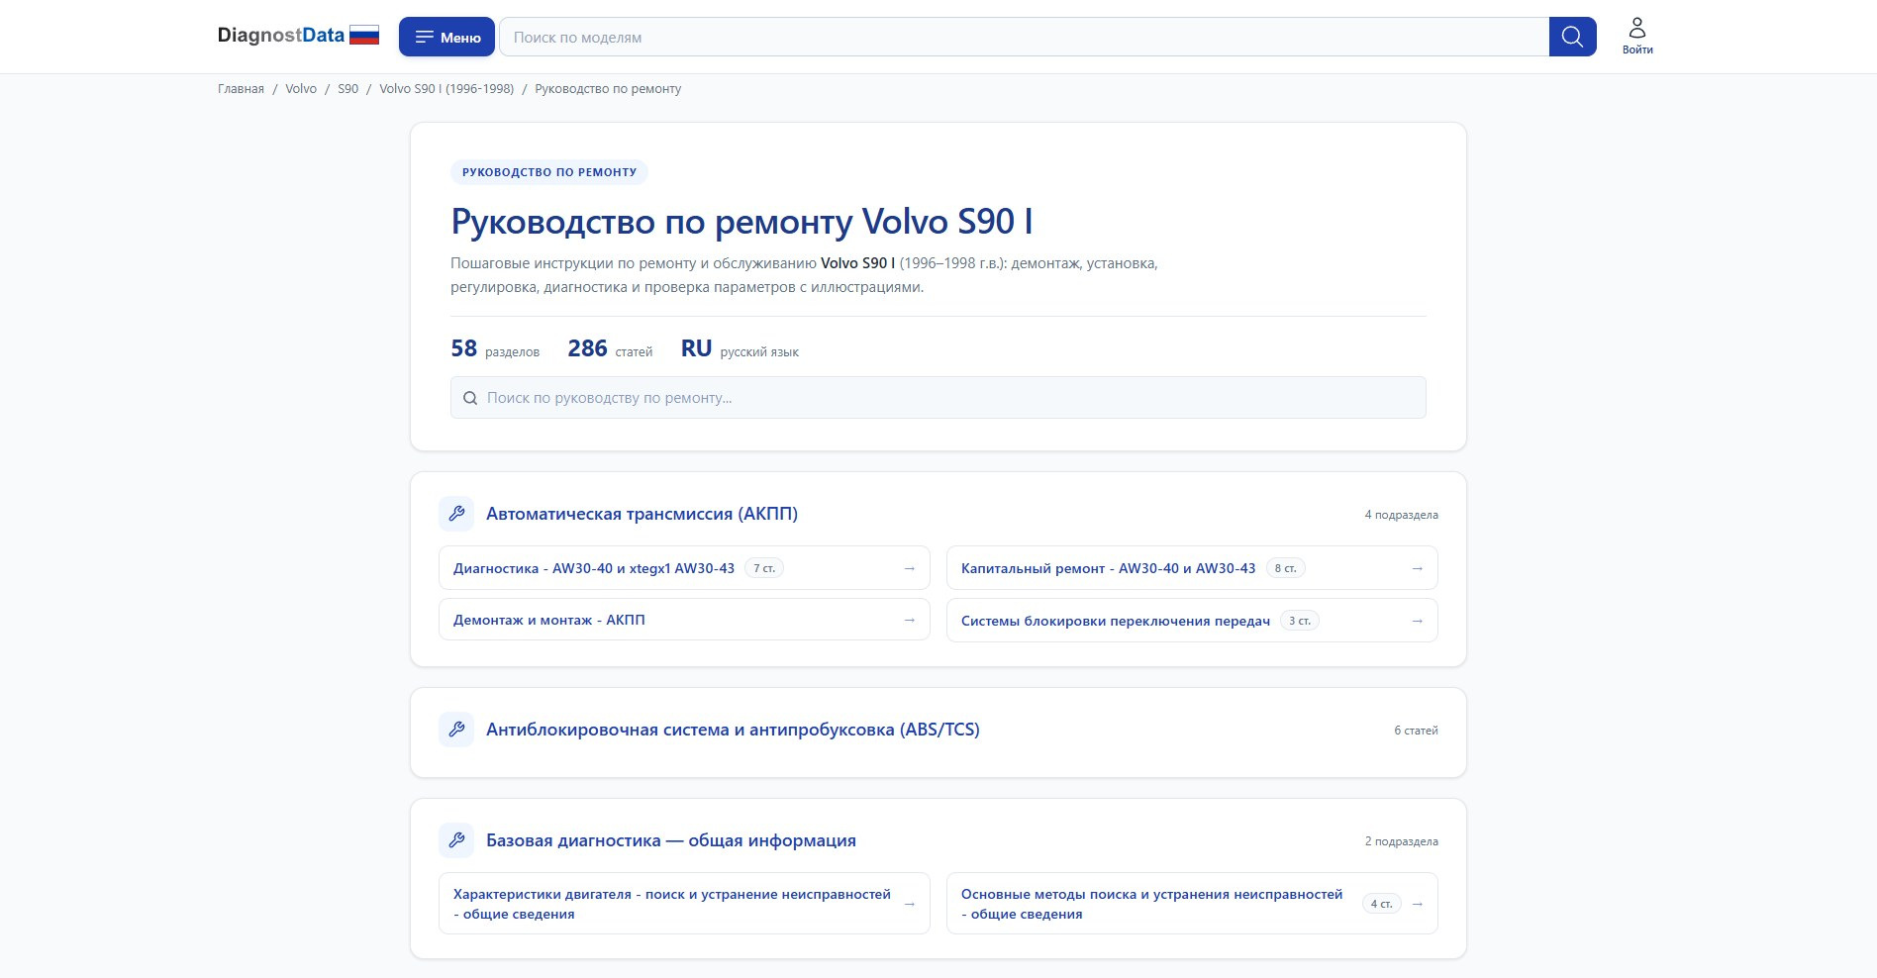This screenshot has height=978, width=1877.
Task: Click the 4 подраздела label
Action: click(x=1401, y=515)
